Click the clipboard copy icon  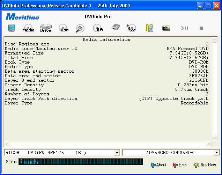tap(150, 28)
